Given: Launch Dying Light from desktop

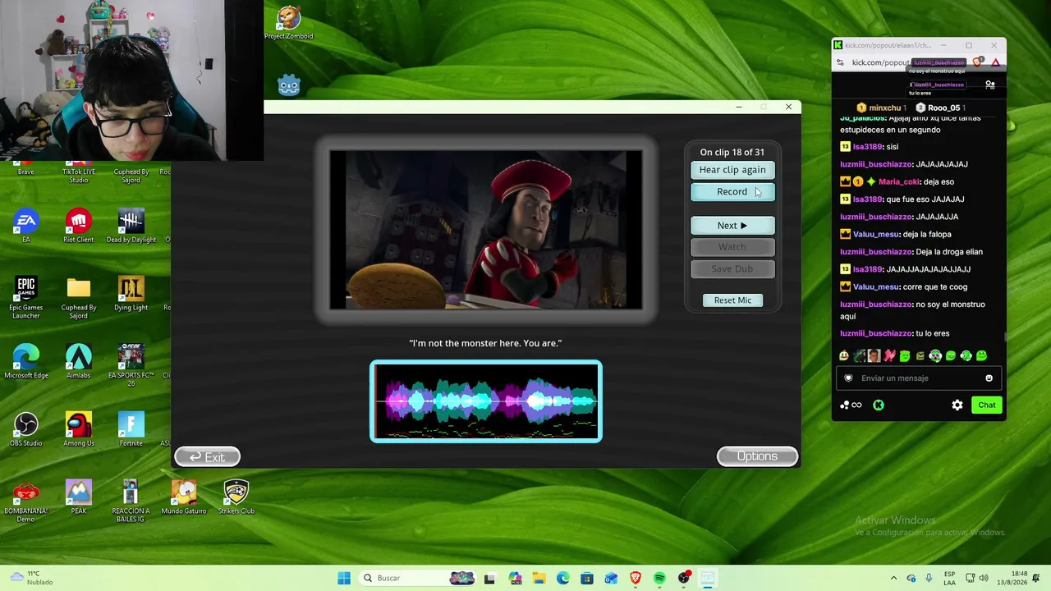Looking at the screenshot, I should tap(131, 294).
